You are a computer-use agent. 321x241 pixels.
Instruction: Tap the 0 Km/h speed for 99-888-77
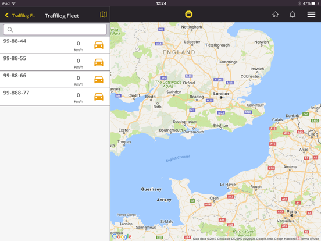coord(79,98)
